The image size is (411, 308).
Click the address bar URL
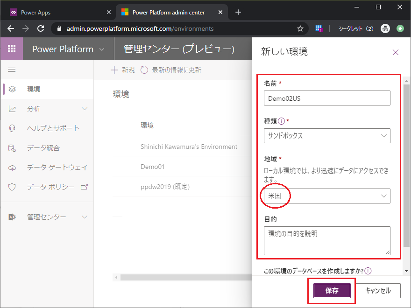tap(140, 28)
